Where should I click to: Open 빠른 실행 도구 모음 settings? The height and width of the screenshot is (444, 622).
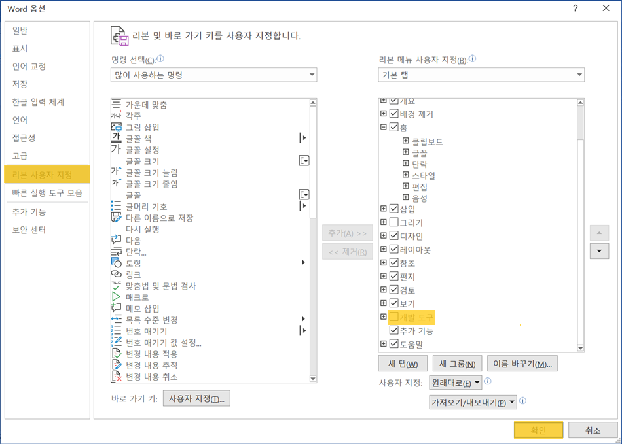(x=47, y=193)
